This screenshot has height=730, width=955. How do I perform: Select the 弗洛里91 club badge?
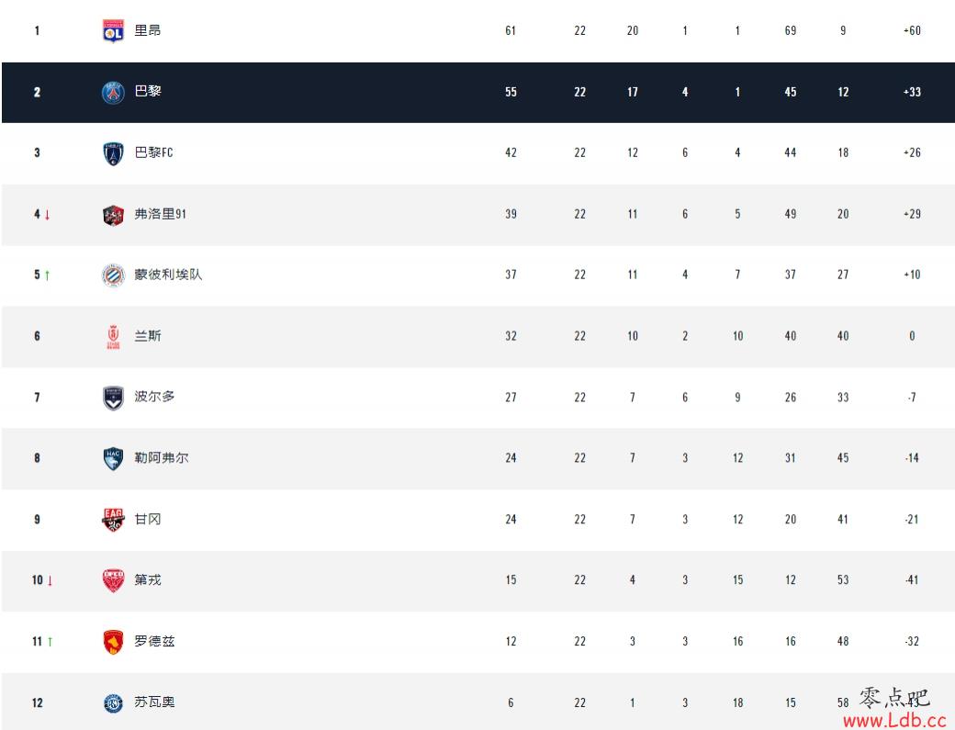(x=113, y=215)
